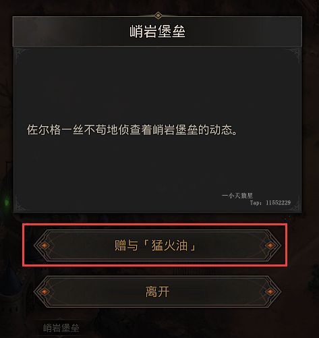Click right orange diamond on 赠与「猛火油」 button

(x=270, y=246)
